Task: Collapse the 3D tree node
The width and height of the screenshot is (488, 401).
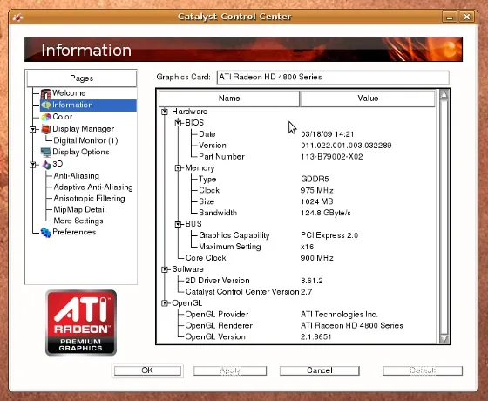Action: [x=33, y=165]
